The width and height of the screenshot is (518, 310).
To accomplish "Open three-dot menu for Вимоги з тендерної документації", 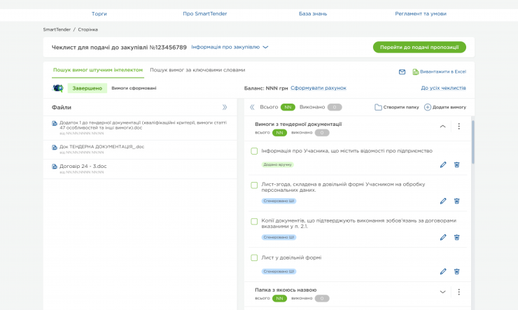I will (459, 127).
